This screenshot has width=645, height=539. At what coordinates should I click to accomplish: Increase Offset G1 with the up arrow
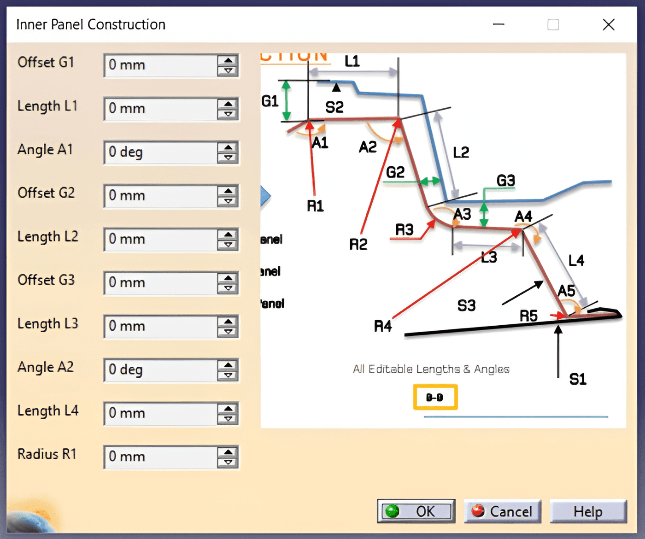[x=228, y=60]
